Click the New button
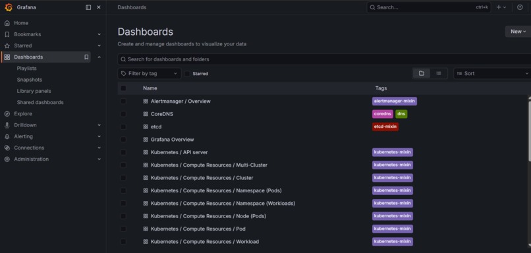 tap(518, 32)
